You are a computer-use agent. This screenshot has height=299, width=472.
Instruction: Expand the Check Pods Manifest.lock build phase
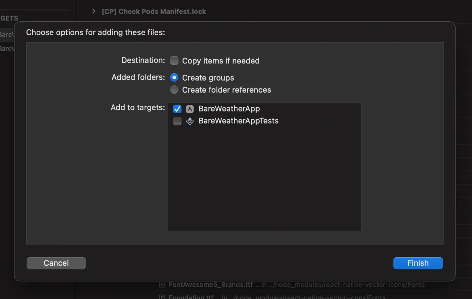94,11
